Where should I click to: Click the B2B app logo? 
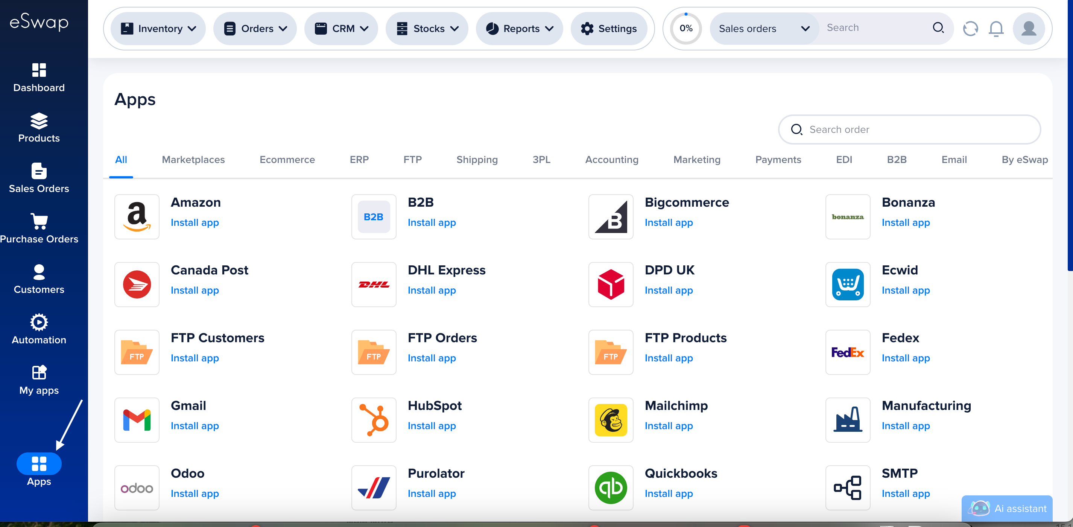click(374, 216)
